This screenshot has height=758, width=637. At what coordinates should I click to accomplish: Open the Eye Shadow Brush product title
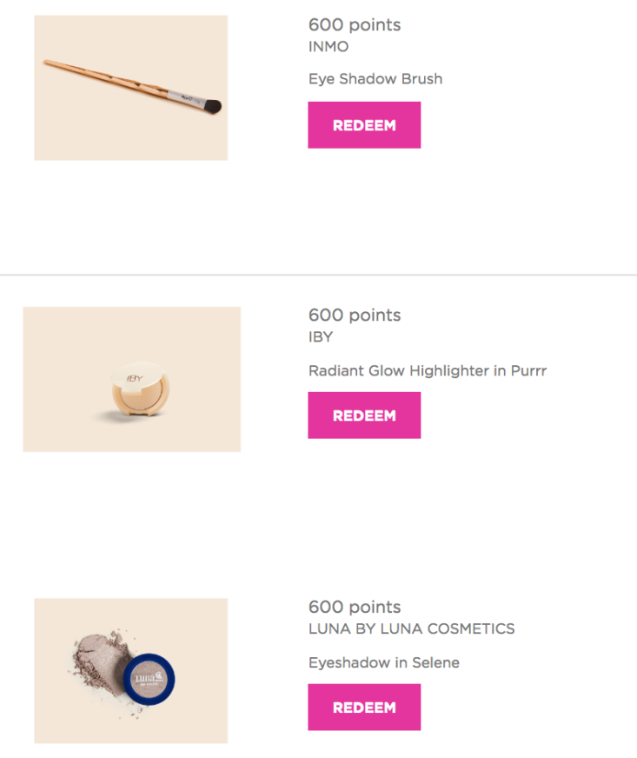(375, 78)
